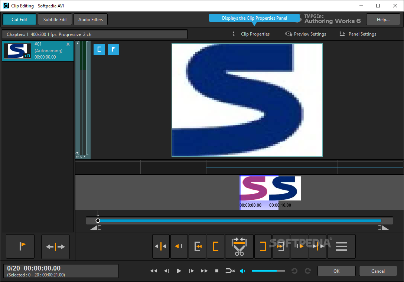Click the chapter info text bar
This screenshot has width=404, height=282.
[95, 34]
